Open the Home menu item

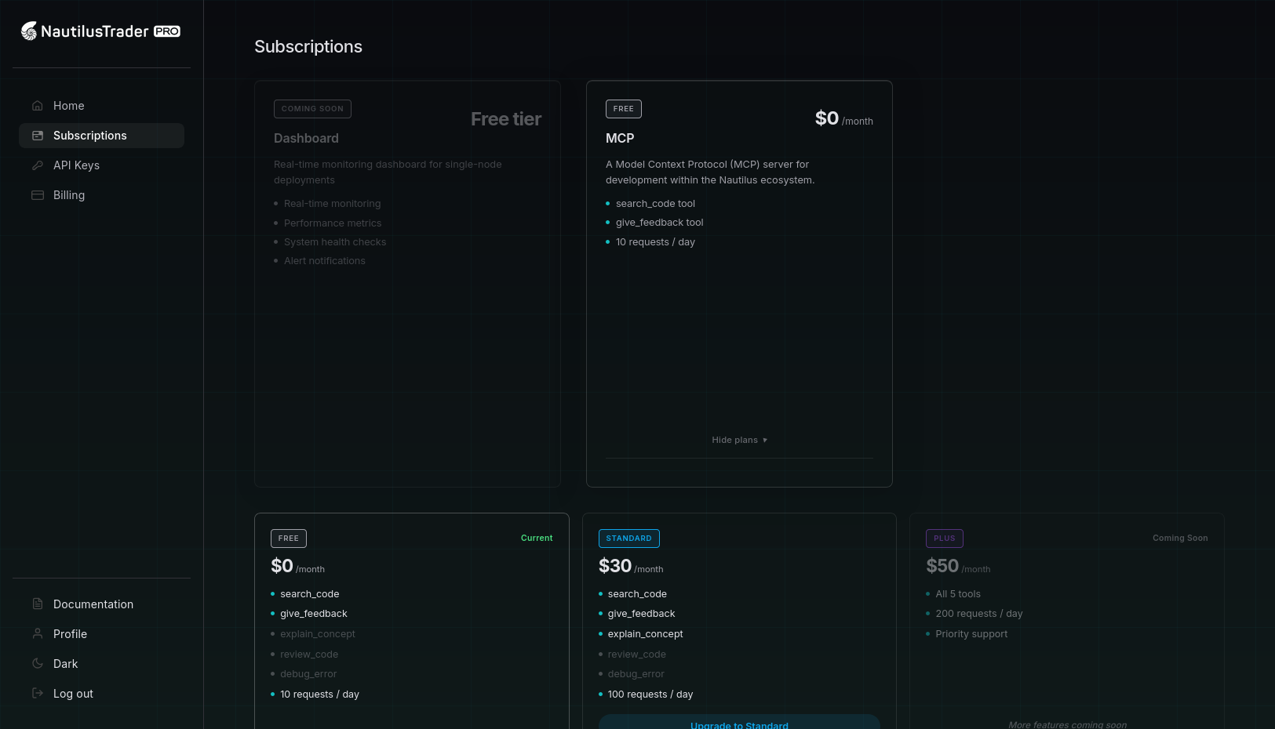[101, 106]
